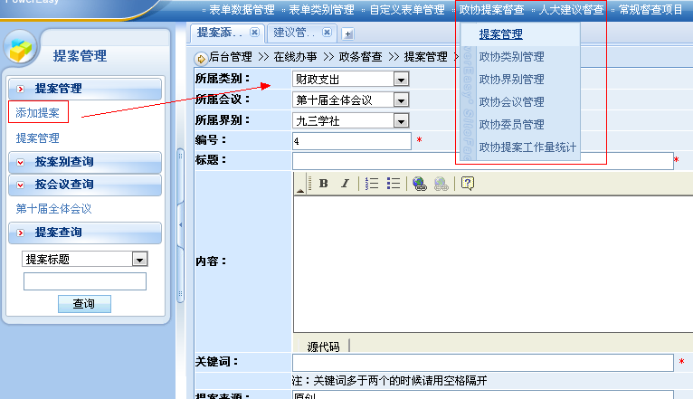Image resolution: width=693 pixels, height=399 pixels.
Task: Click the new tab plus button
Action: tap(348, 33)
